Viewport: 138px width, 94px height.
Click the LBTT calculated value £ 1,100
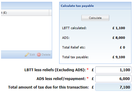tap(119, 28)
